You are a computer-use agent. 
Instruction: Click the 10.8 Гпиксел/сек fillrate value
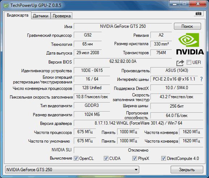(x=92, y=97)
